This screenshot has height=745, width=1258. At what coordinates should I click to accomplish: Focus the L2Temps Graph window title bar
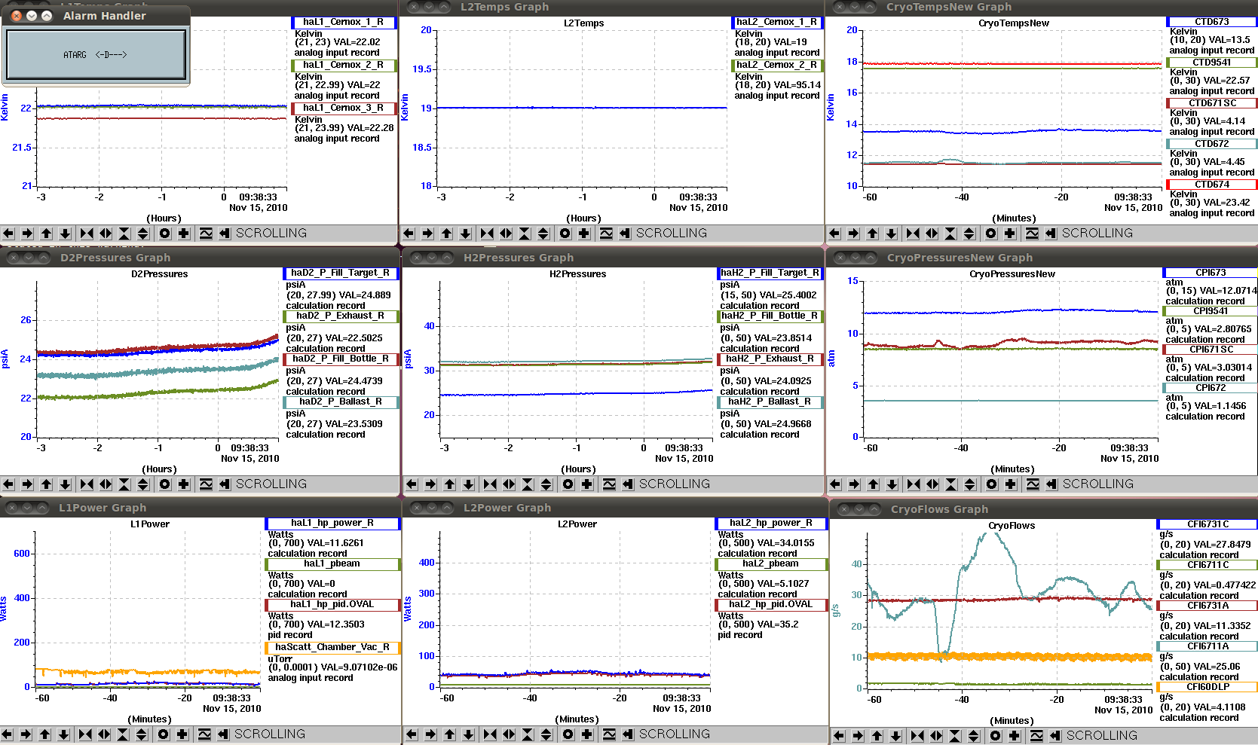(611, 7)
